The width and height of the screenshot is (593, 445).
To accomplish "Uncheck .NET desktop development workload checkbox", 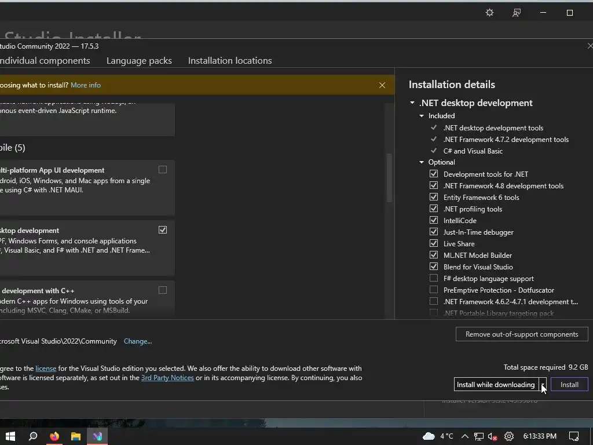I will click(x=163, y=229).
